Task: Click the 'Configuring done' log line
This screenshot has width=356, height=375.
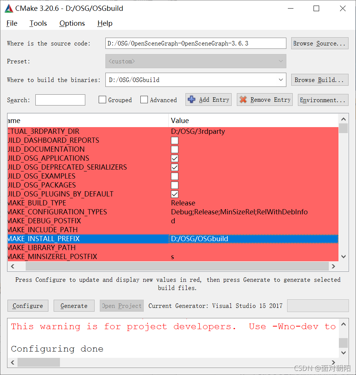Action: coord(57,349)
